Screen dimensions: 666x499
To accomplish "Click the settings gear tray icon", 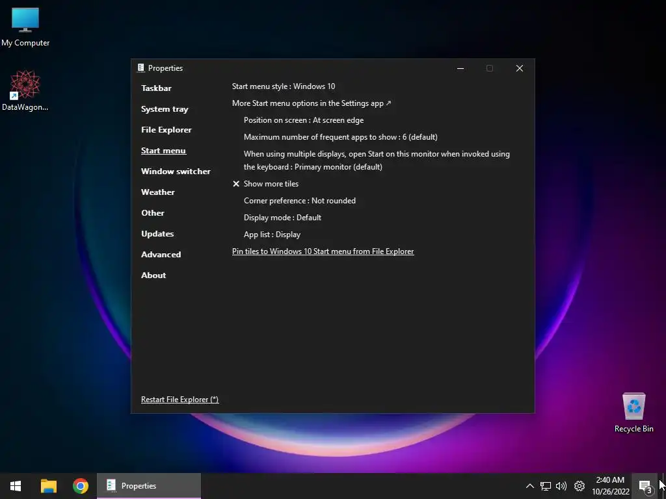I will coord(579,486).
